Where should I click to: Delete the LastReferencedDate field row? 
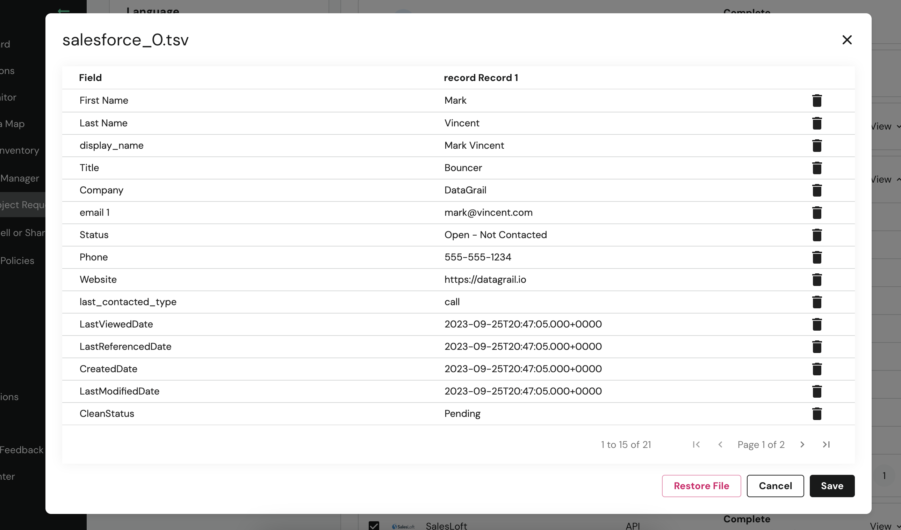[817, 347]
